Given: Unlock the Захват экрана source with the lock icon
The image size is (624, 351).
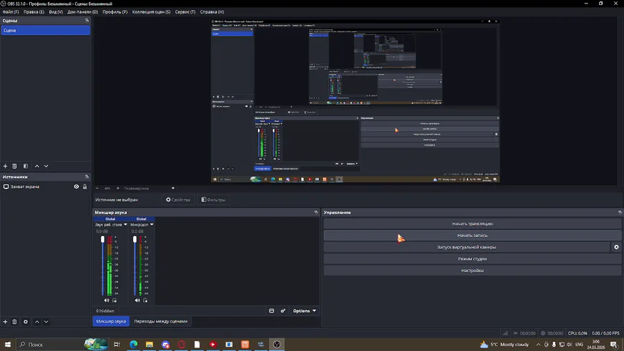Looking at the screenshot, I should (x=85, y=187).
